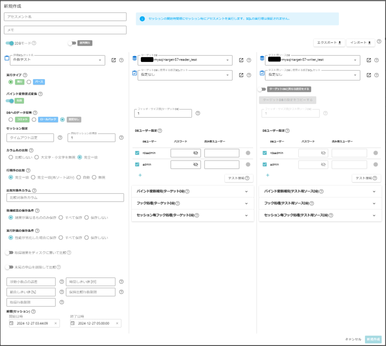
Task: Click database icon beside ターゲットDB
Action: point(134,58)
